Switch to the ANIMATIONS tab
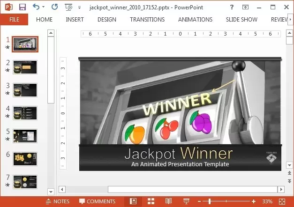The image size is (294, 207). [x=195, y=20]
